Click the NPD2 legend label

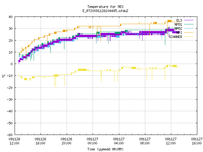pyautogui.click(x=178, y=28)
